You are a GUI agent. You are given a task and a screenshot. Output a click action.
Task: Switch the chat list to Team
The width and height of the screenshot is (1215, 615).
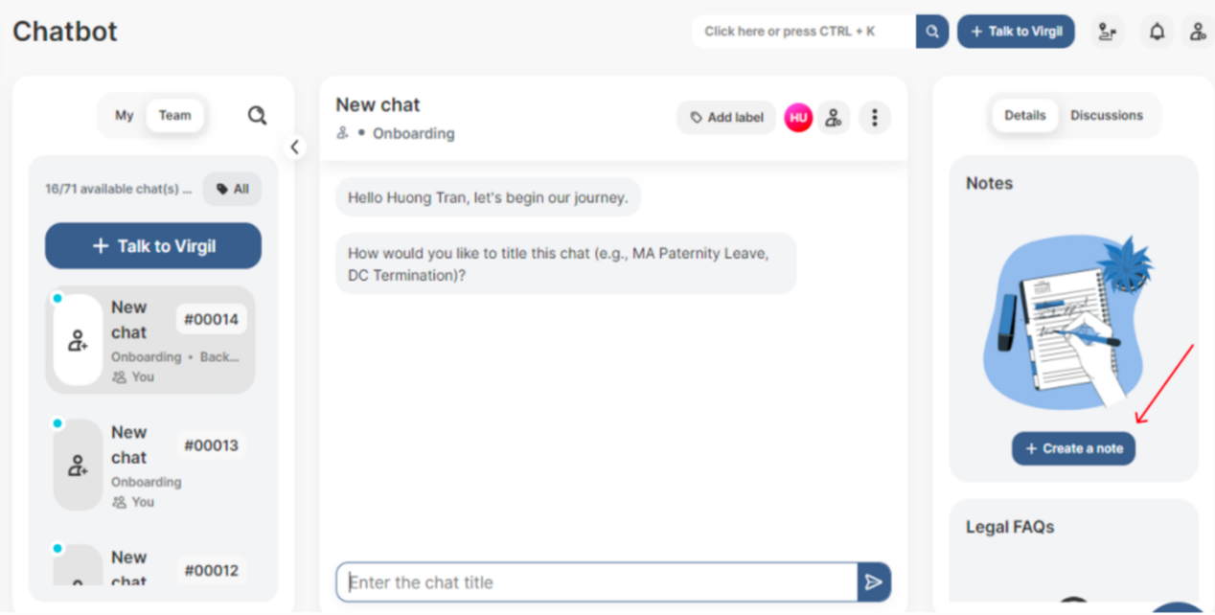point(174,116)
